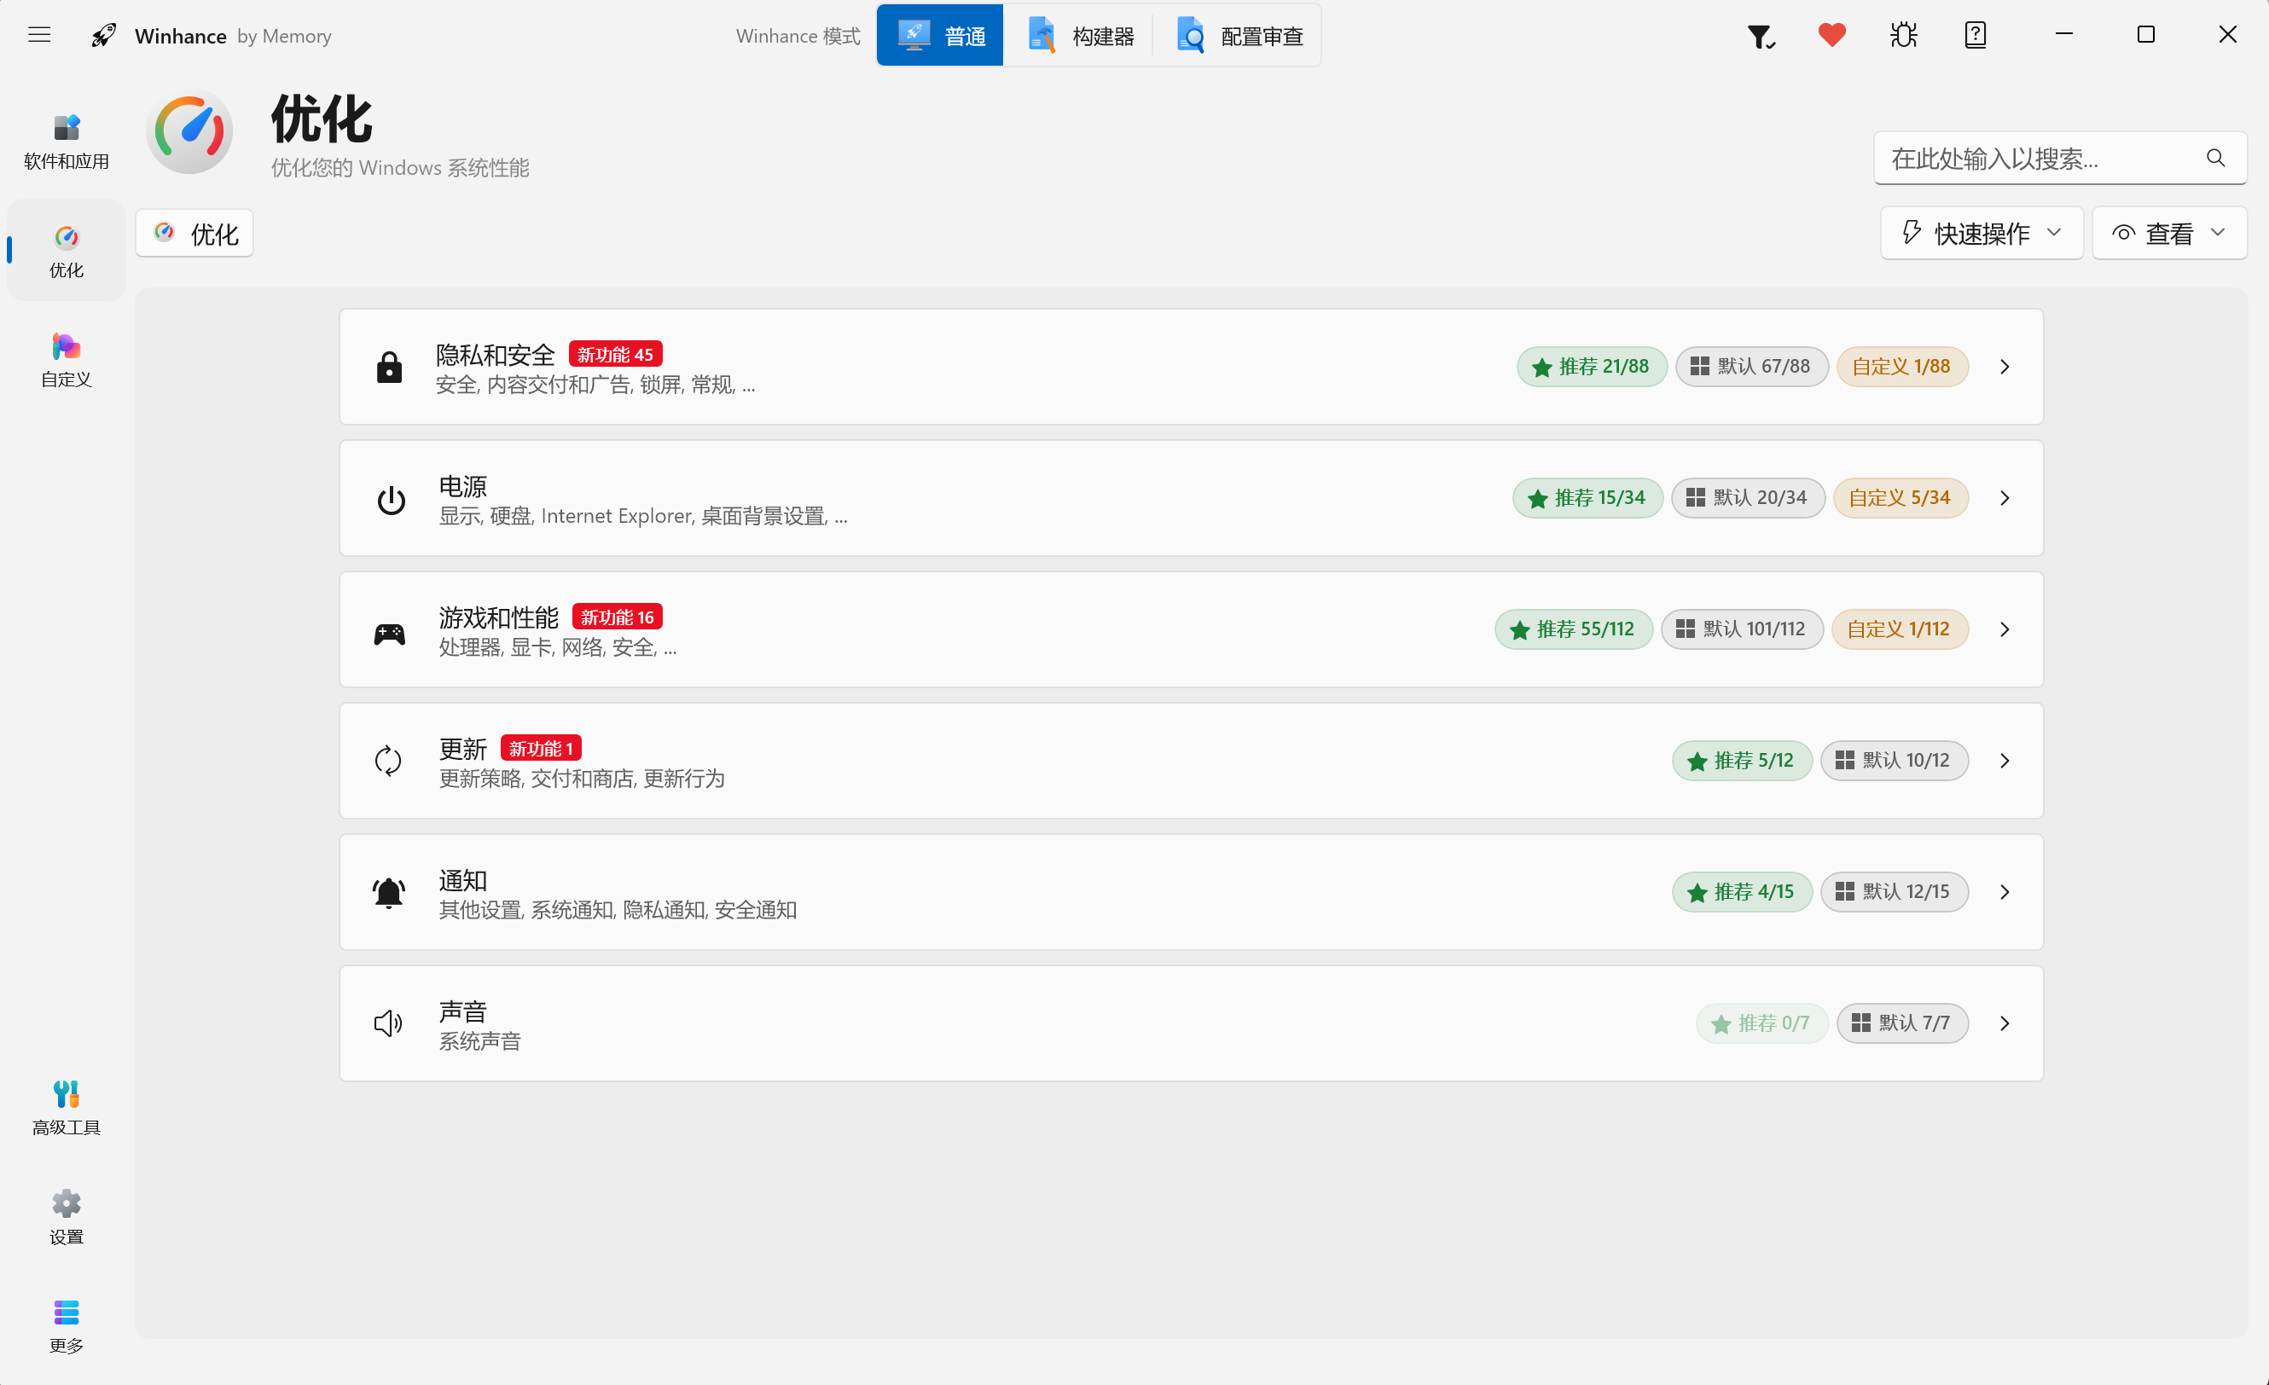The height and width of the screenshot is (1385, 2269).
Task: Open 自定义 section in sidebar
Action: pos(67,359)
